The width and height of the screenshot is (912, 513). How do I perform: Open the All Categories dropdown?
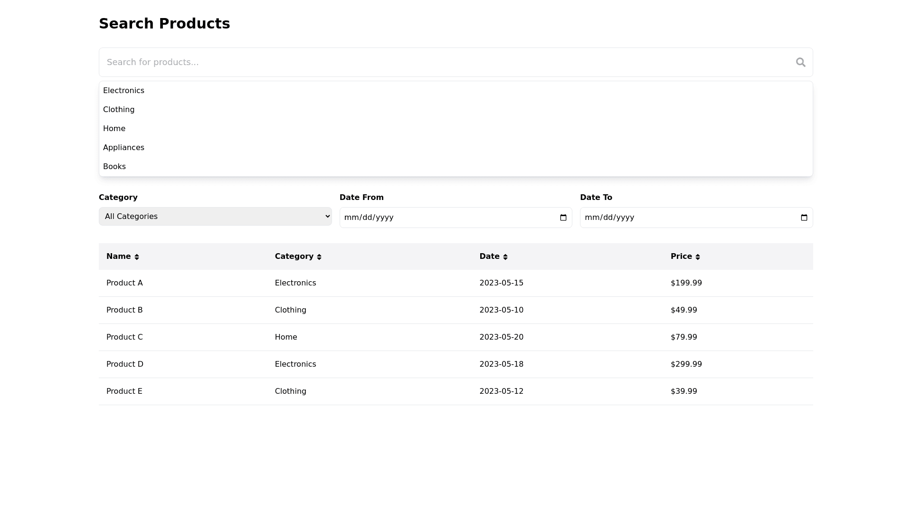coord(215,217)
